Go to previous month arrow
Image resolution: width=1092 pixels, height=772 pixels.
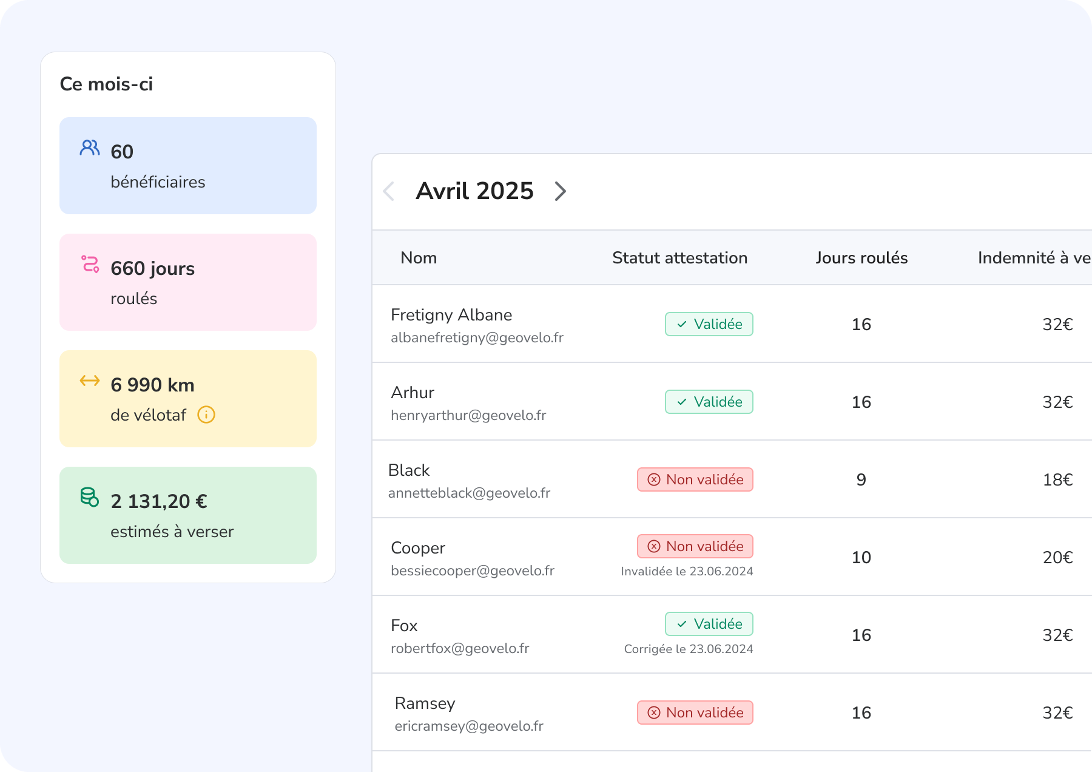389,191
